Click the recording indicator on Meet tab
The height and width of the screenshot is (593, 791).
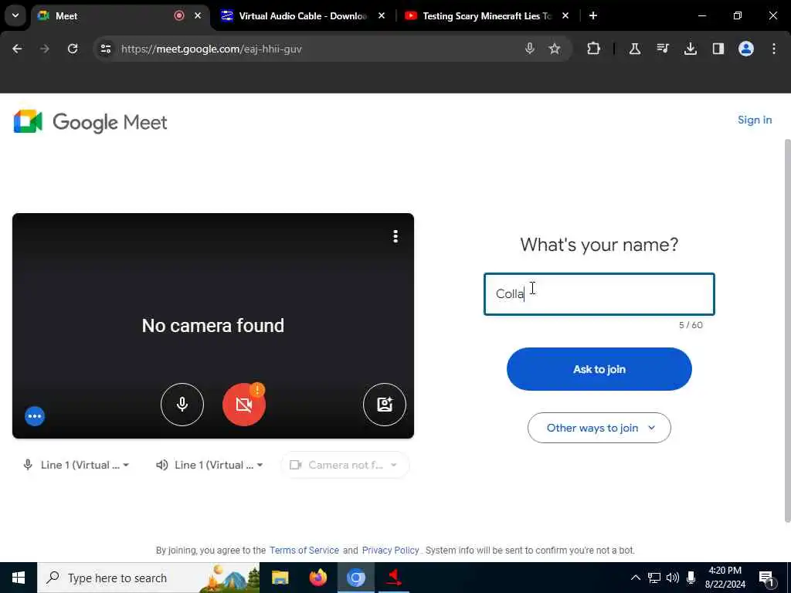pos(179,15)
